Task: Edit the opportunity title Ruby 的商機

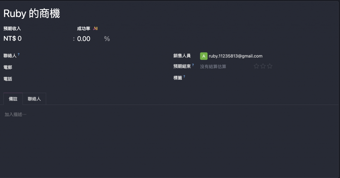Action: 32,13
